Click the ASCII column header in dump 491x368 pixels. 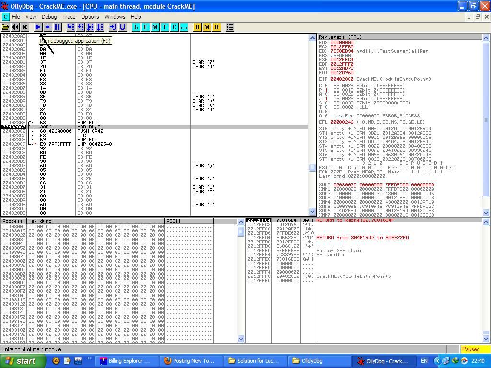coord(189,221)
